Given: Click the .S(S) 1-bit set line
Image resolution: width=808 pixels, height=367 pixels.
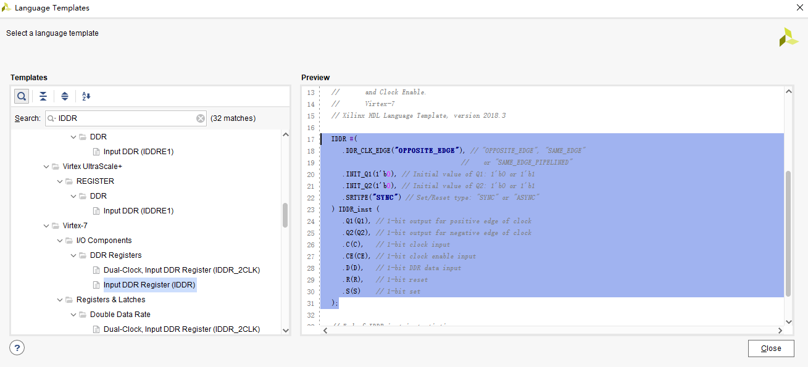Looking at the screenshot, I should click(x=381, y=292).
